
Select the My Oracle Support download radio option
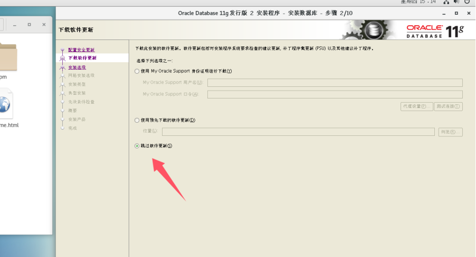pyautogui.click(x=137, y=71)
